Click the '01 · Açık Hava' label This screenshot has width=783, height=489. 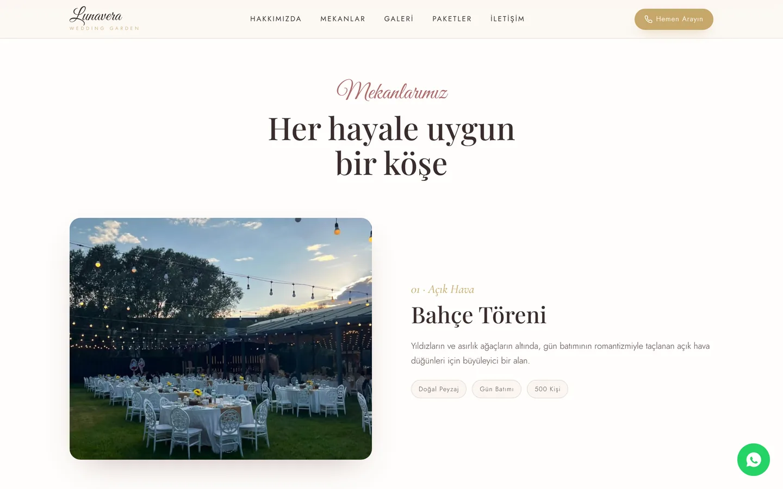coord(443,290)
